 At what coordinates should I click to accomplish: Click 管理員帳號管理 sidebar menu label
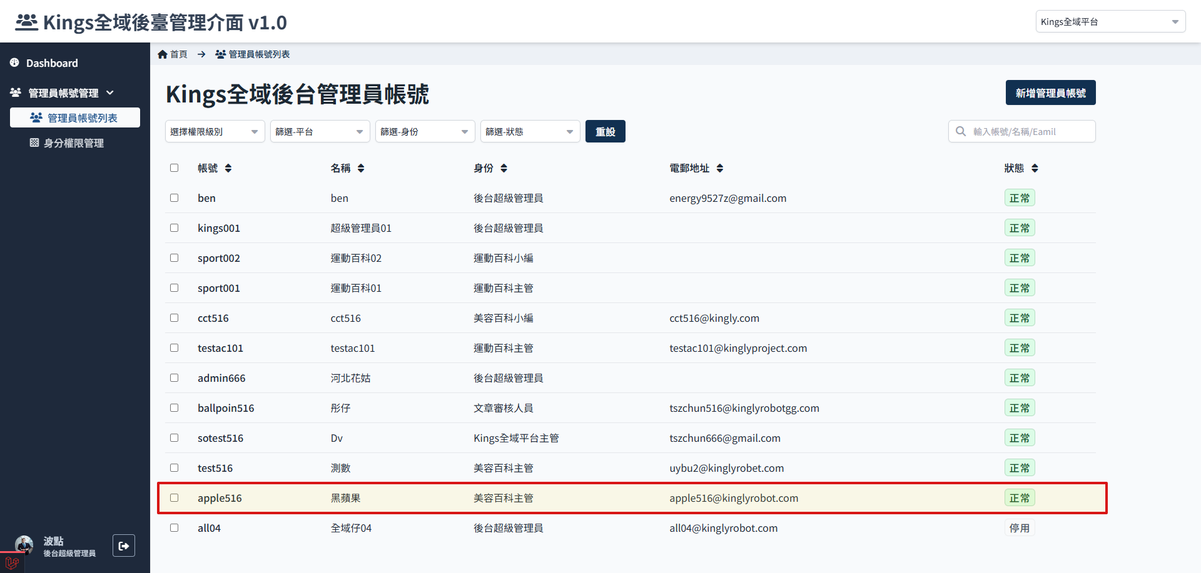(63, 93)
